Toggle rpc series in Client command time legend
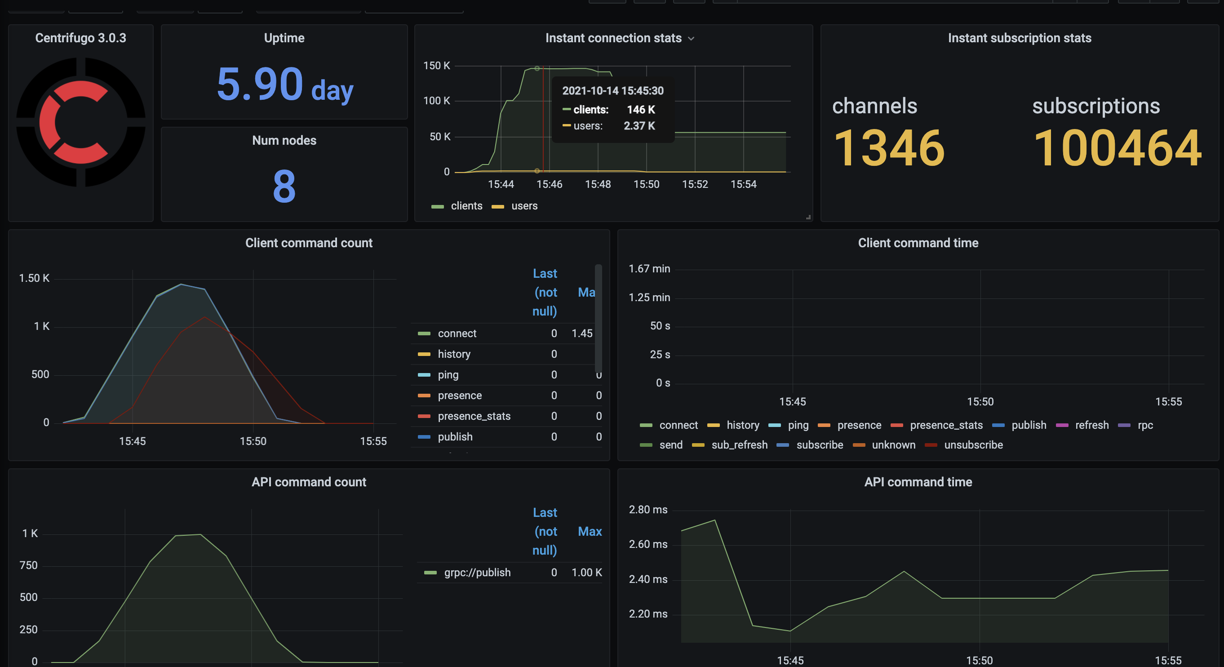Image resolution: width=1224 pixels, height=667 pixels. [1145, 426]
